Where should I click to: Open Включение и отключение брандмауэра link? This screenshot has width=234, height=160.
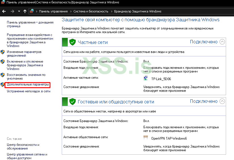25,65
